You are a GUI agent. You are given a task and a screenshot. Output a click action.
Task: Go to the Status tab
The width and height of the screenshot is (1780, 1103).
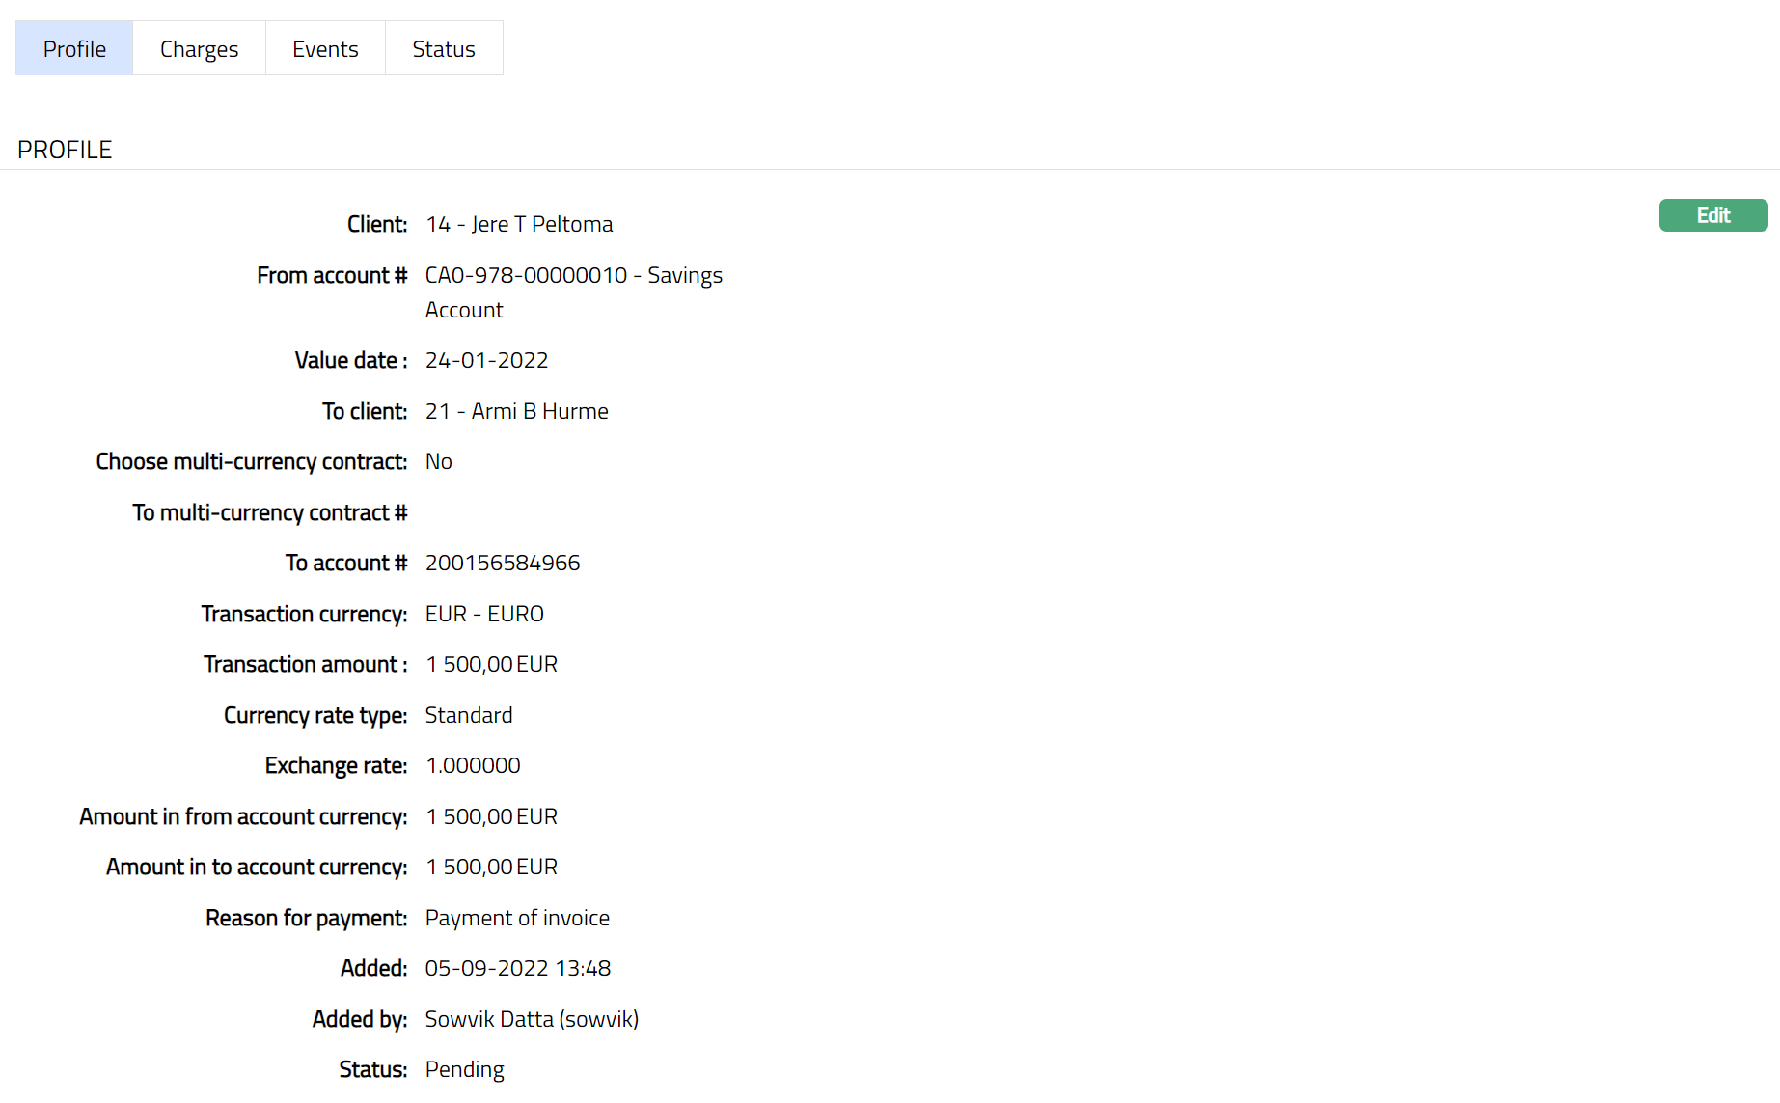pos(444,49)
